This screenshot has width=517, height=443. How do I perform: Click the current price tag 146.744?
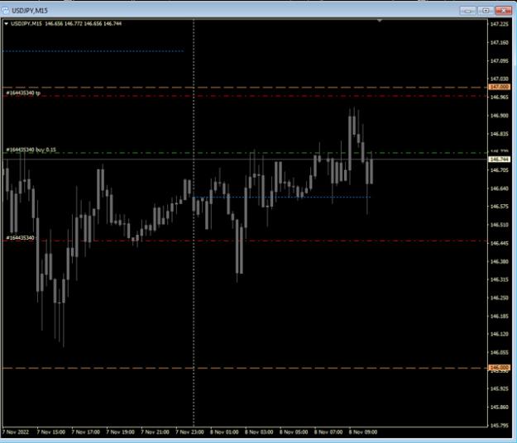tap(499, 159)
